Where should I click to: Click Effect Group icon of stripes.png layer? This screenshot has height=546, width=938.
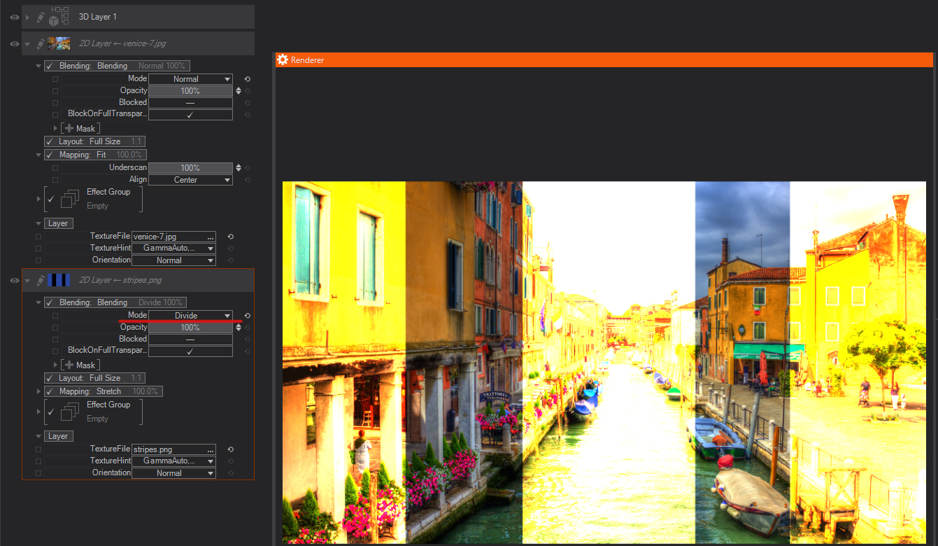point(69,412)
